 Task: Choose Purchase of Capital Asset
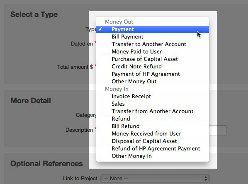click(153, 59)
